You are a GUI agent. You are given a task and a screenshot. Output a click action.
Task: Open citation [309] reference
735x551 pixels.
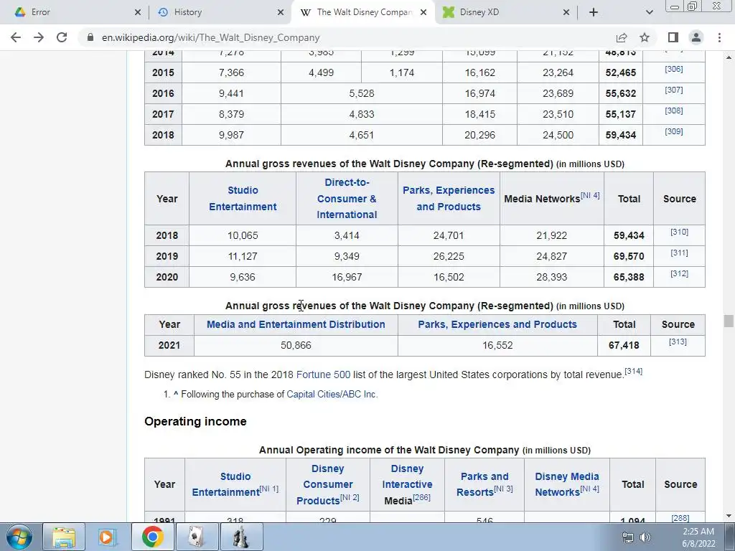(673, 131)
